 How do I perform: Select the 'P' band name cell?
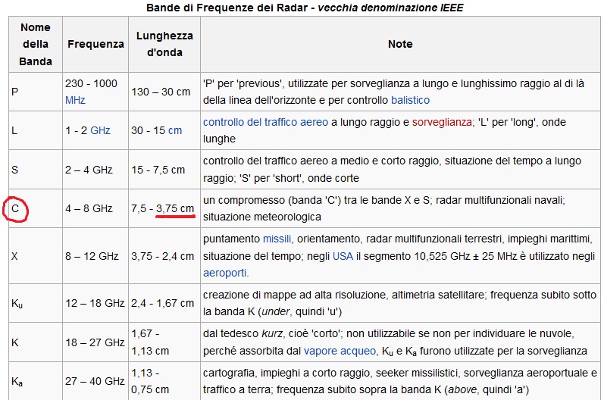tap(36, 92)
